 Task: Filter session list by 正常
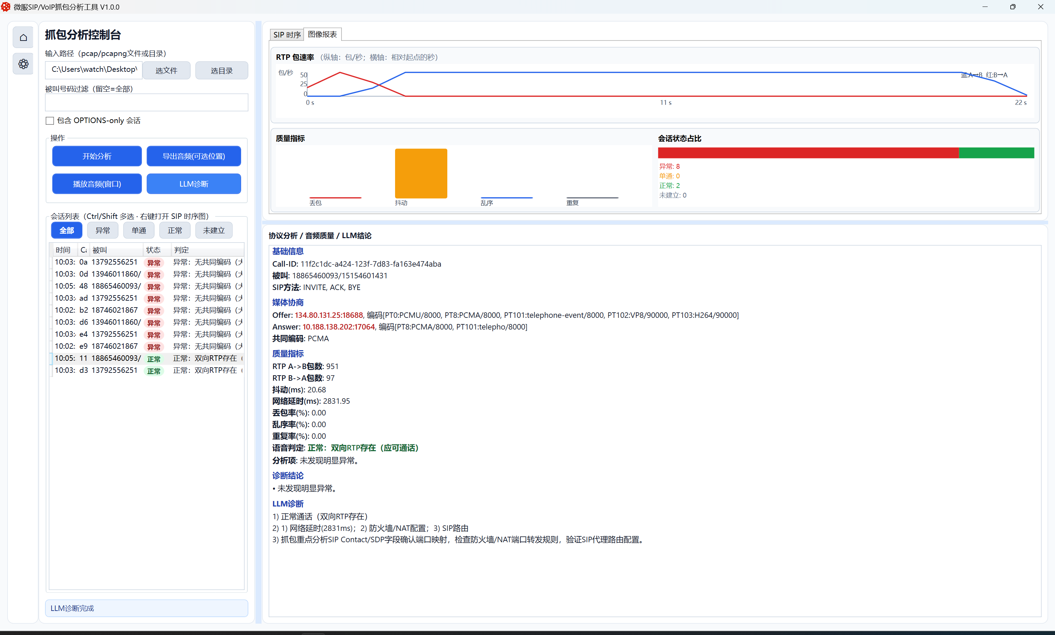175,231
